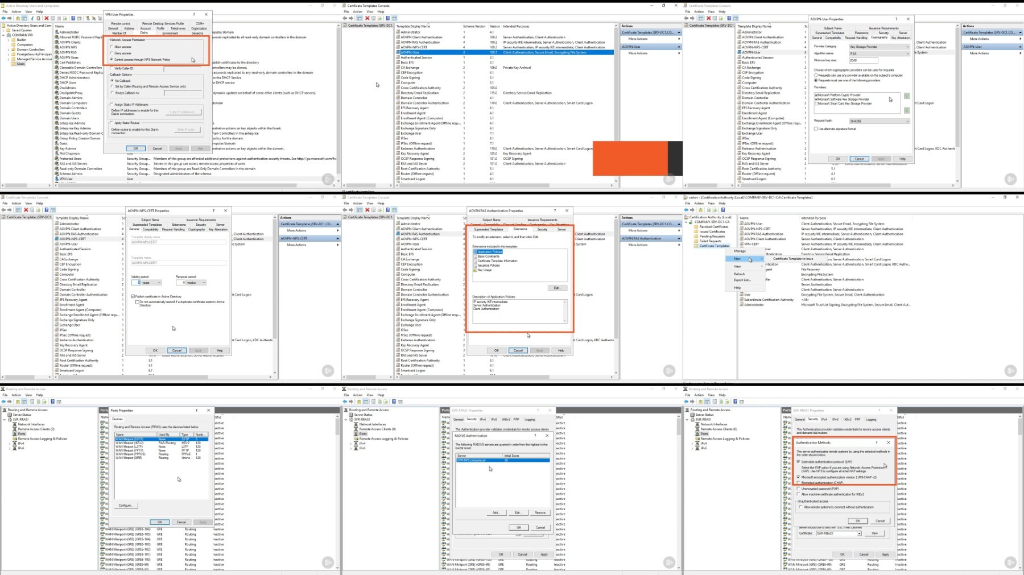Click the Subordinate Certification Authority template icon in certsrv
Screen dimensions: 1024x575
[742, 300]
